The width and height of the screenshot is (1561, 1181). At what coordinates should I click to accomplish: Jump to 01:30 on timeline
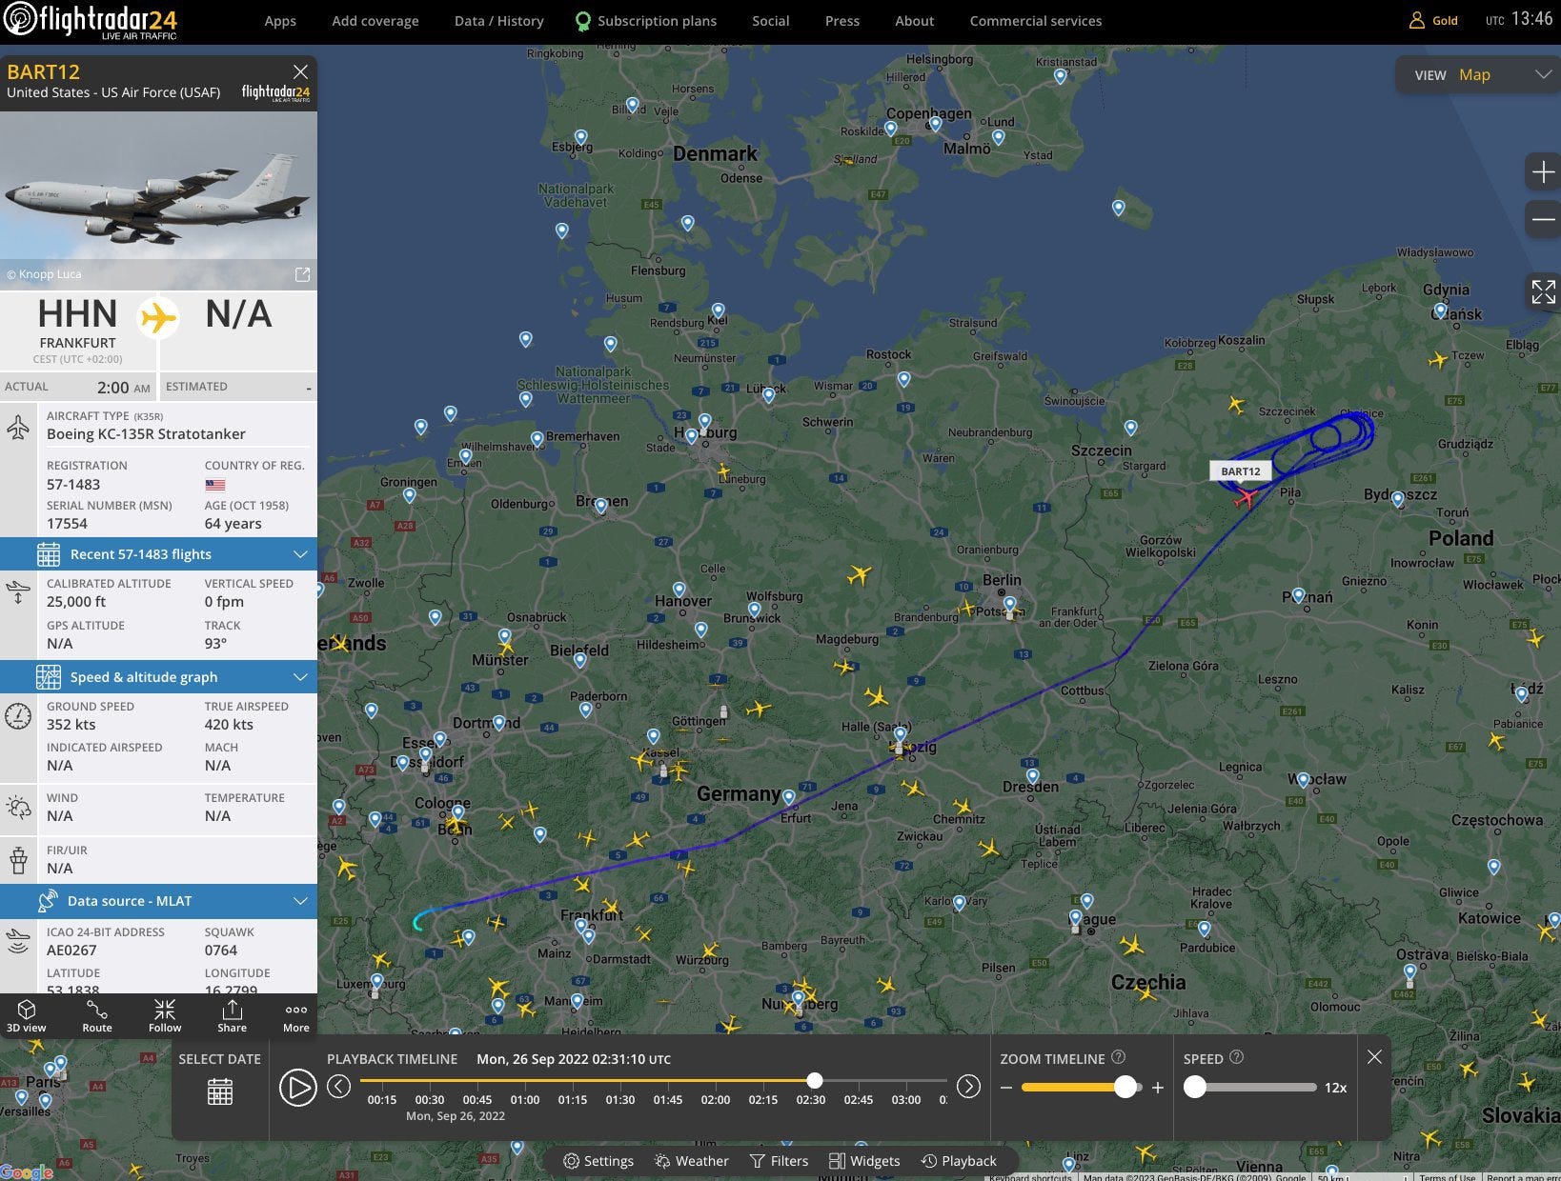tap(620, 1099)
